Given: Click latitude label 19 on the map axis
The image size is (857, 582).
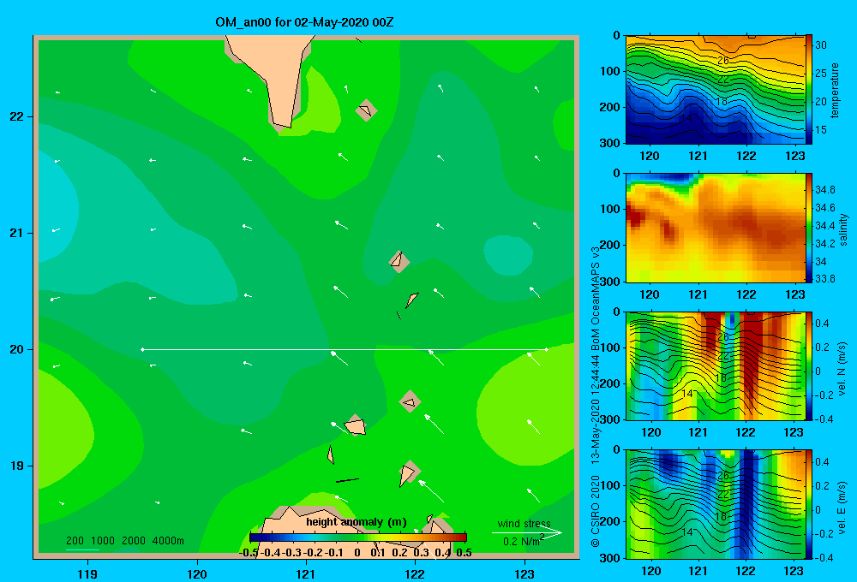Looking at the screenshot, I should 16,466.
